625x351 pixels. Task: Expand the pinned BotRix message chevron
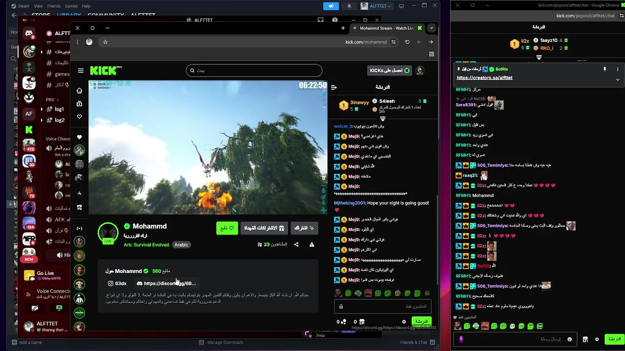click(x=618, y=79)
